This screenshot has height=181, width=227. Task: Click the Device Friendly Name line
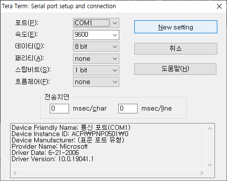pos(71,127)
